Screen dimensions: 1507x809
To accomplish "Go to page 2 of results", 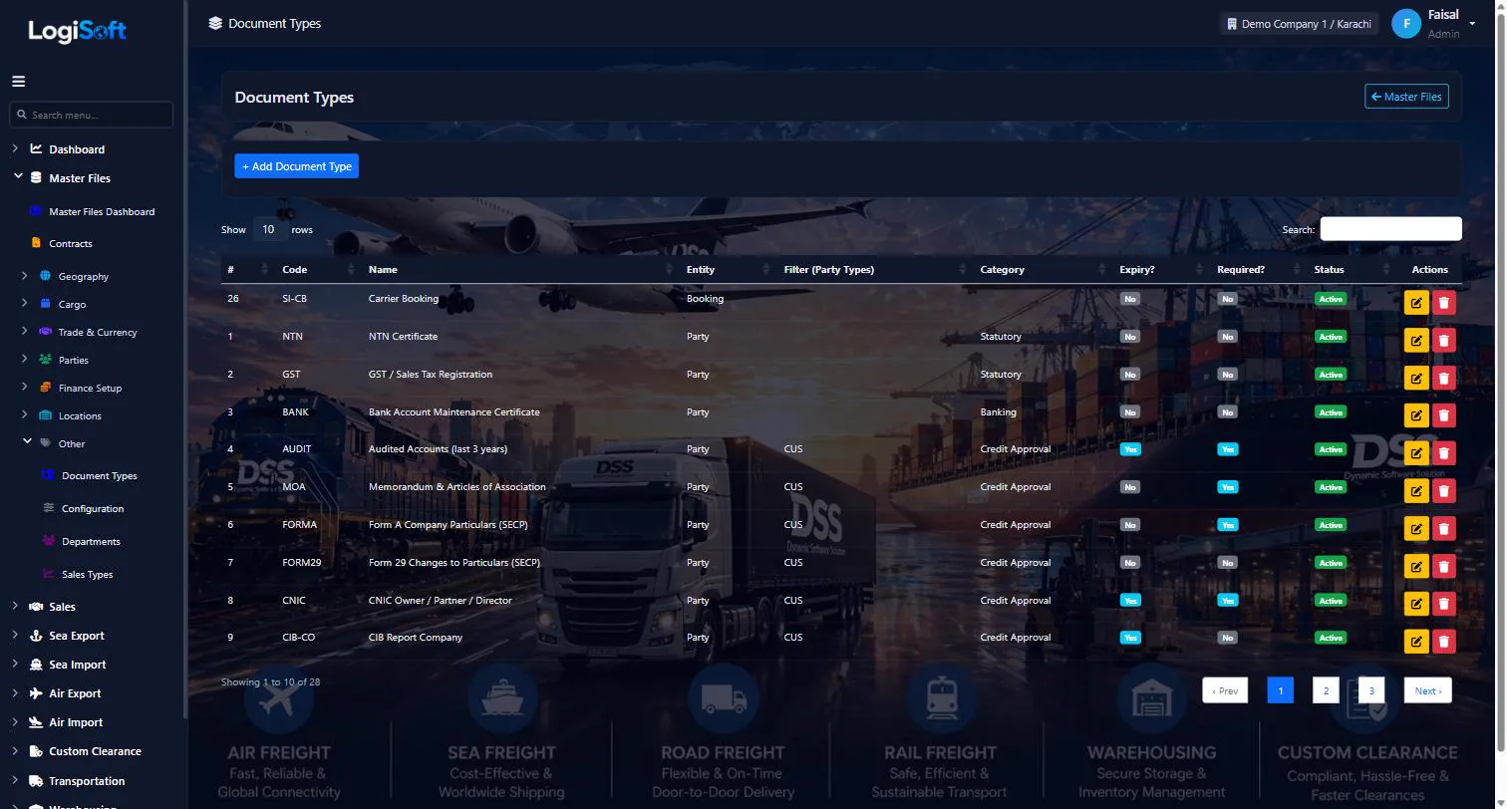I will (x=1326, y=690).
